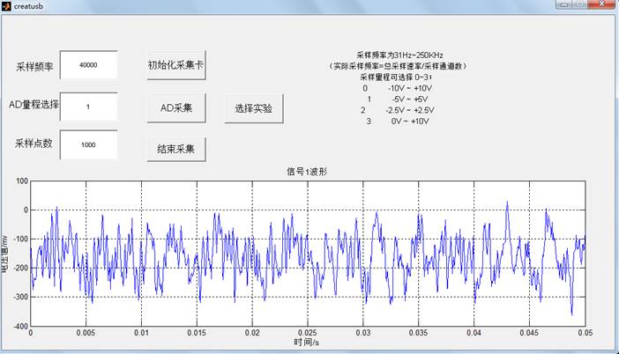The height and width of the screenshot is (354, 619).
Task: Select the AD量程选择 input box
Action: [88, 107]
